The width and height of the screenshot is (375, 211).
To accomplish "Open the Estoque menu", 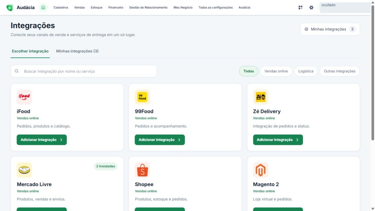I will point(97,8).
